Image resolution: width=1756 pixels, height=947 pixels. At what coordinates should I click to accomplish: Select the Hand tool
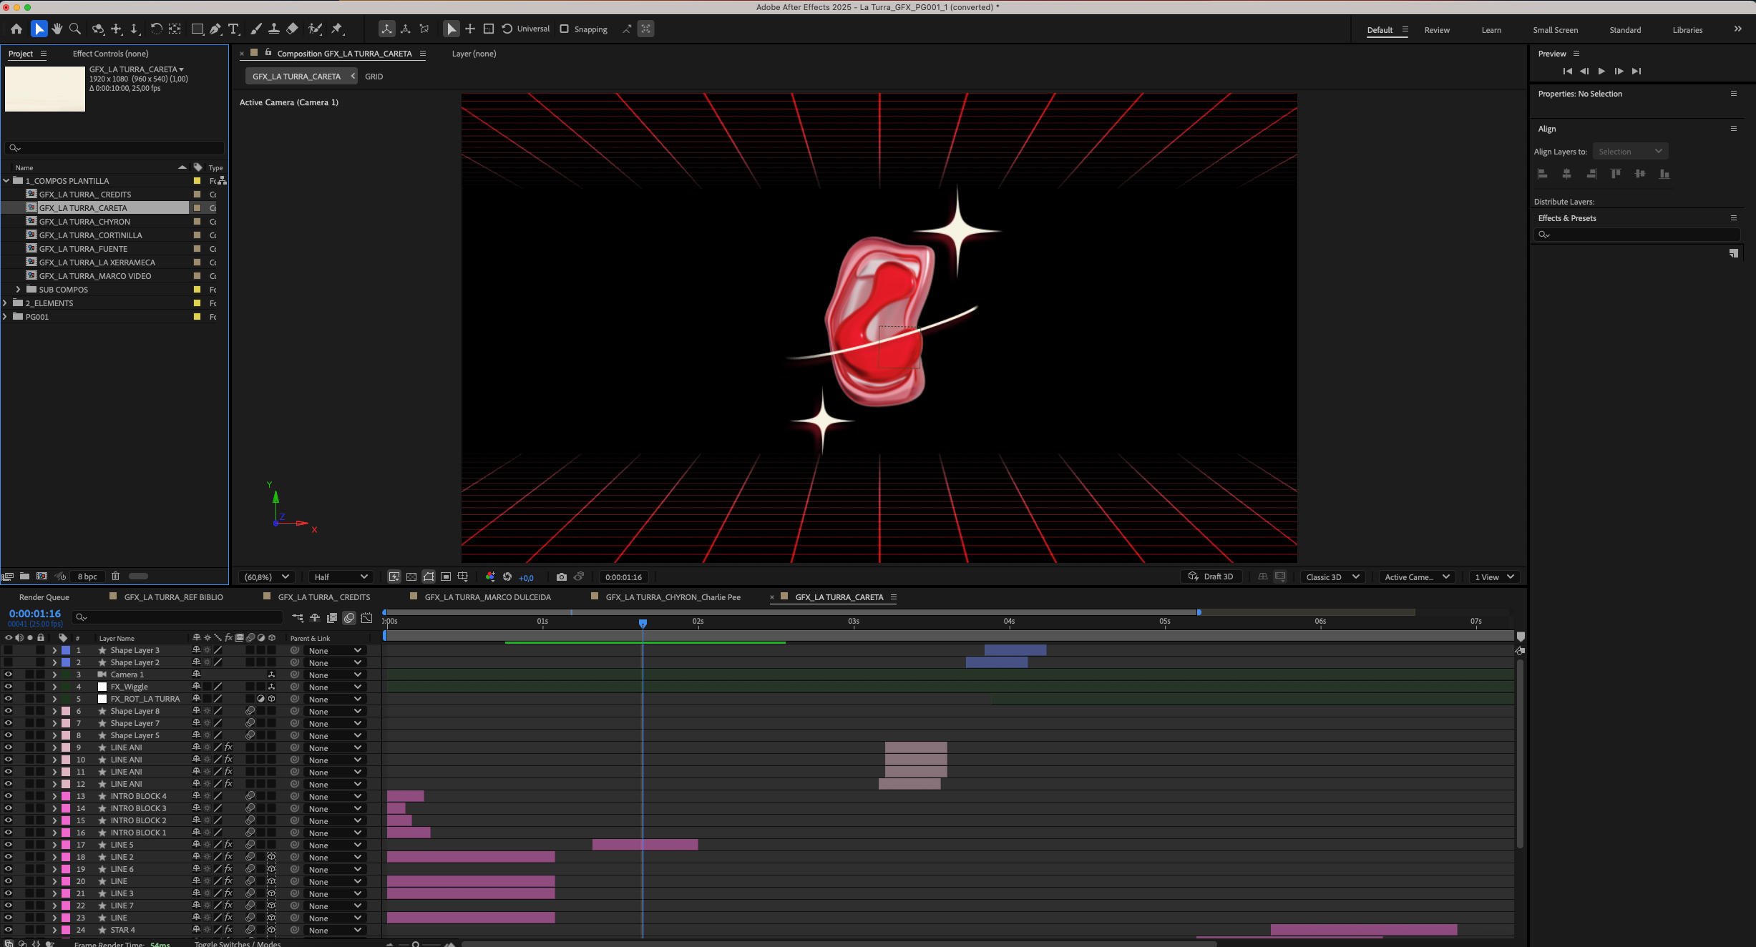pos(57,29)
